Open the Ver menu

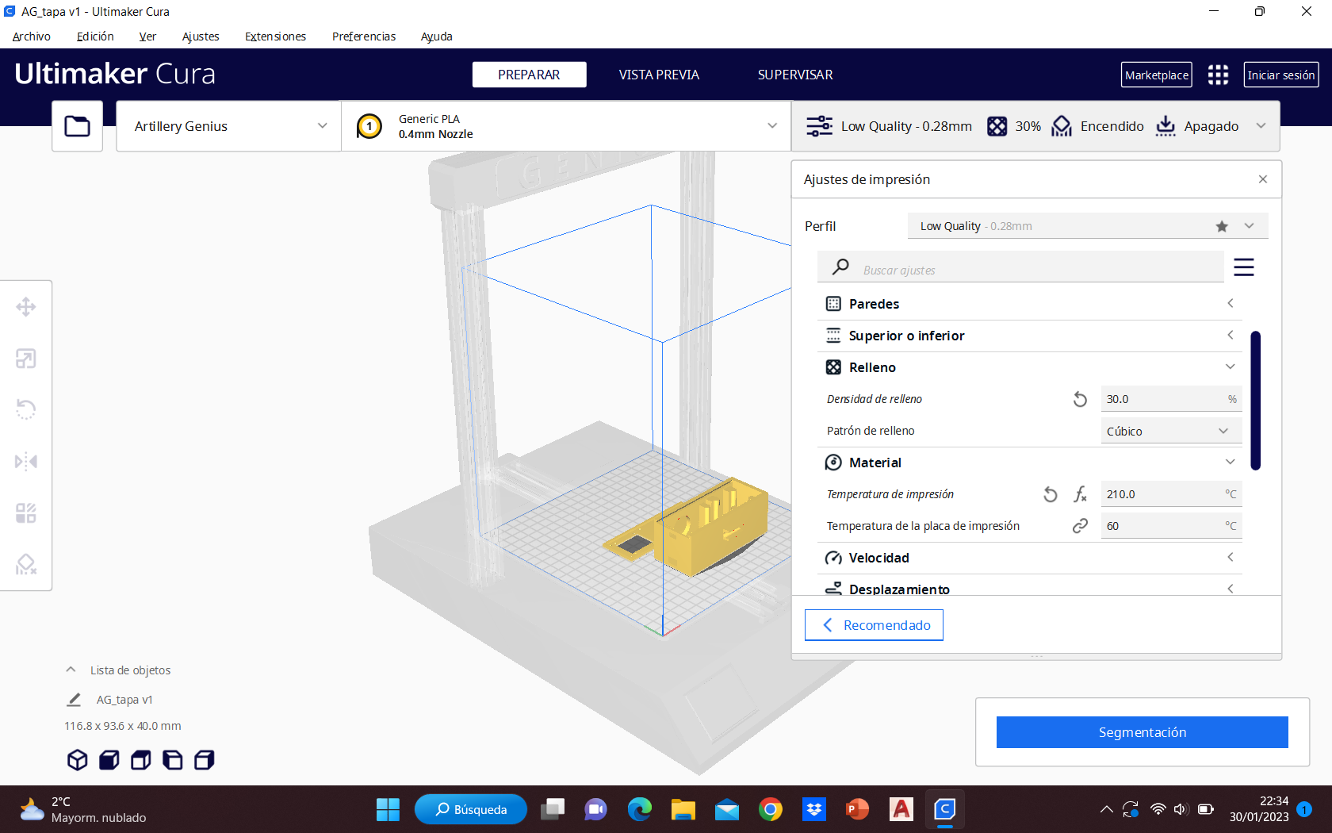pos(147,36)
